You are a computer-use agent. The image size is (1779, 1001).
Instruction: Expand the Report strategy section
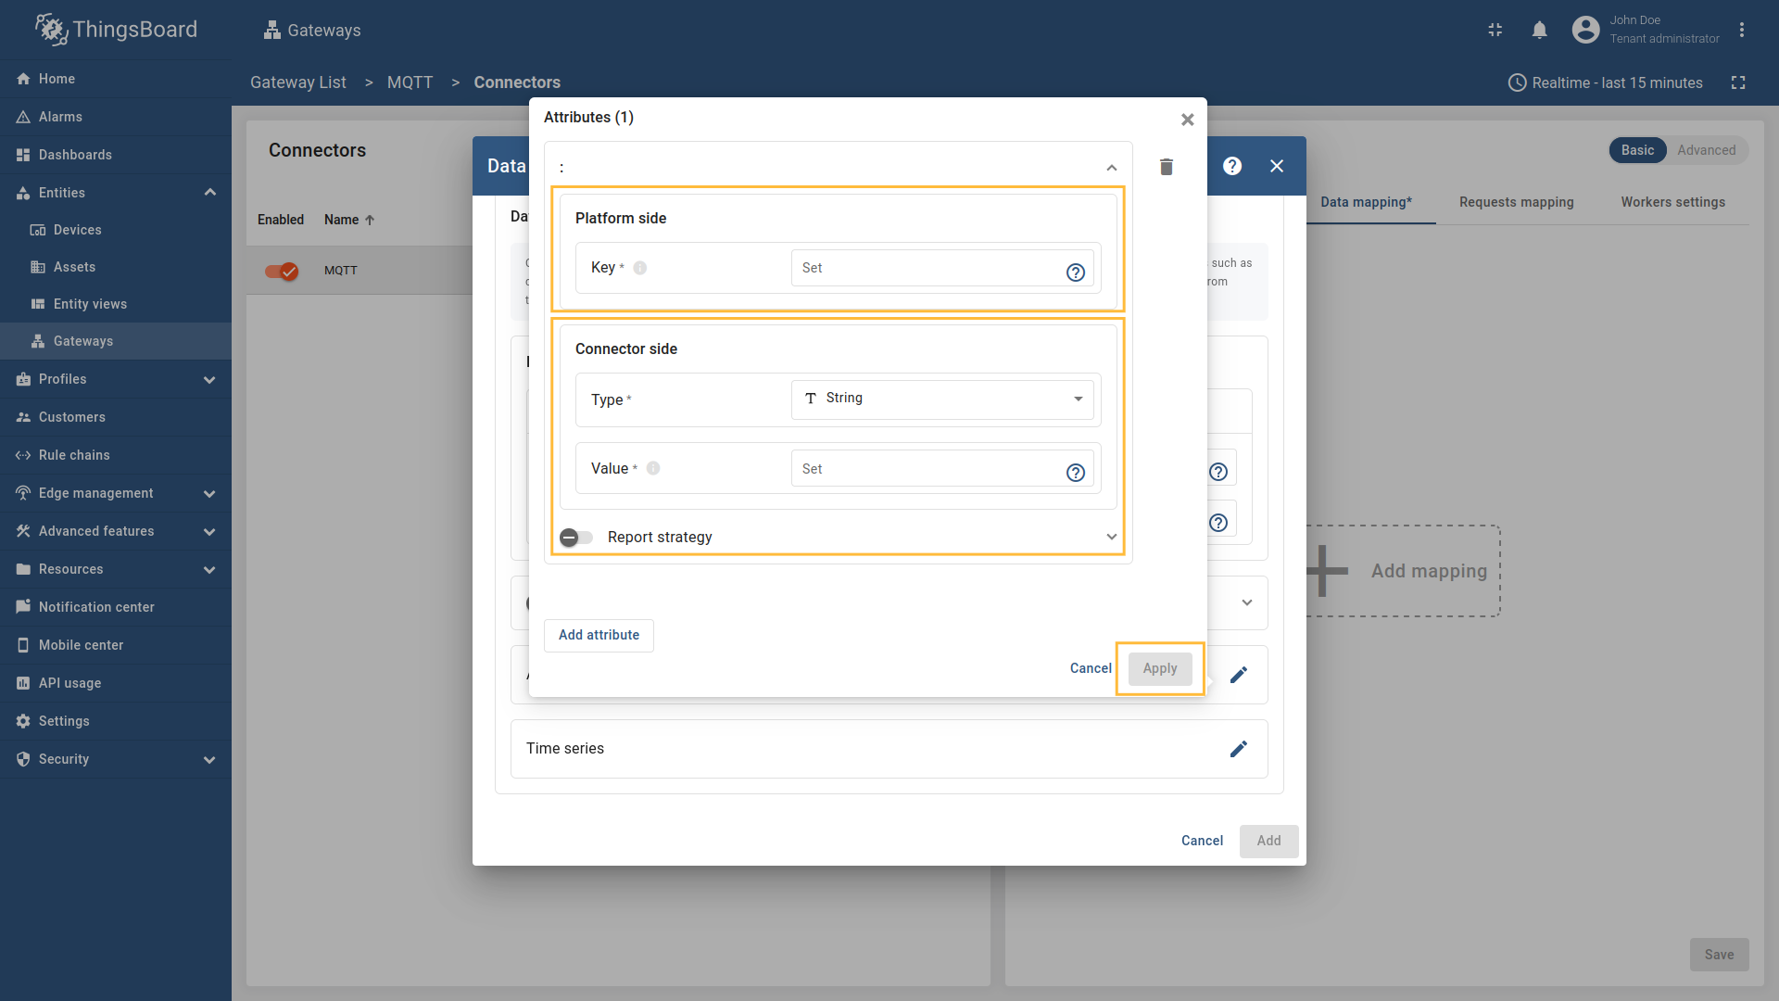pyautogui.click(x=1110, y=537)
